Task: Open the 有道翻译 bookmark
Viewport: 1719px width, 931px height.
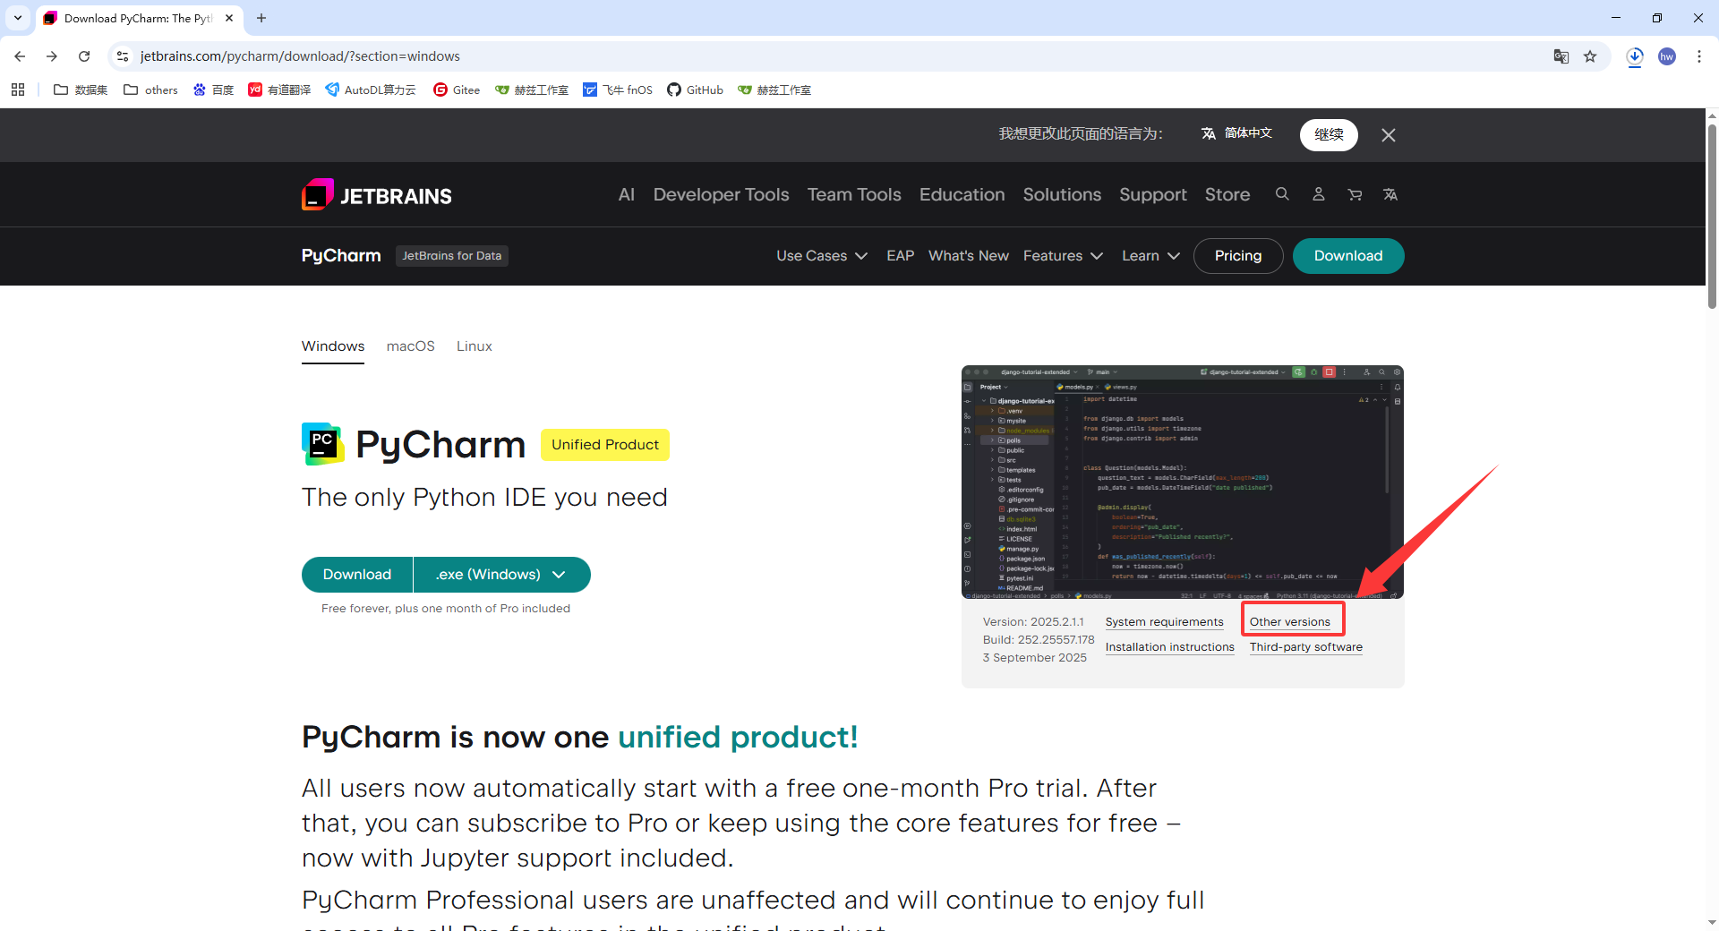Action: click(279, 90)
